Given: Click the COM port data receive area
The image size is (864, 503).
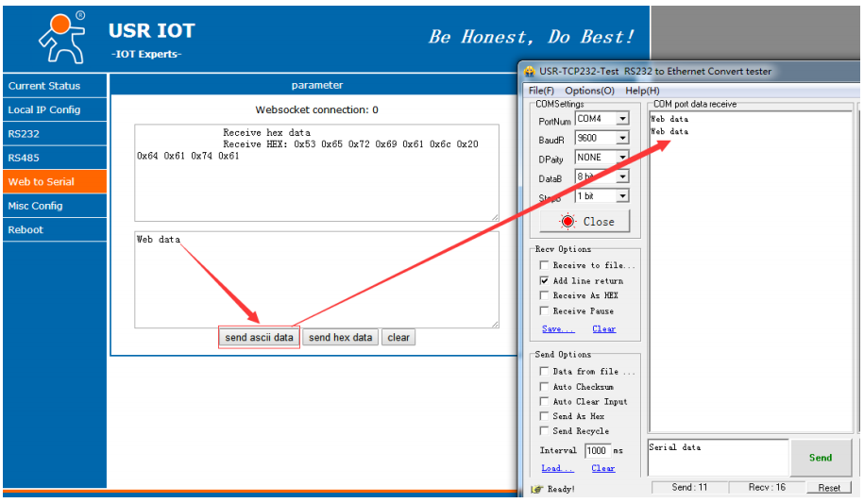Looking at the screenshot, I should (751, 272).
